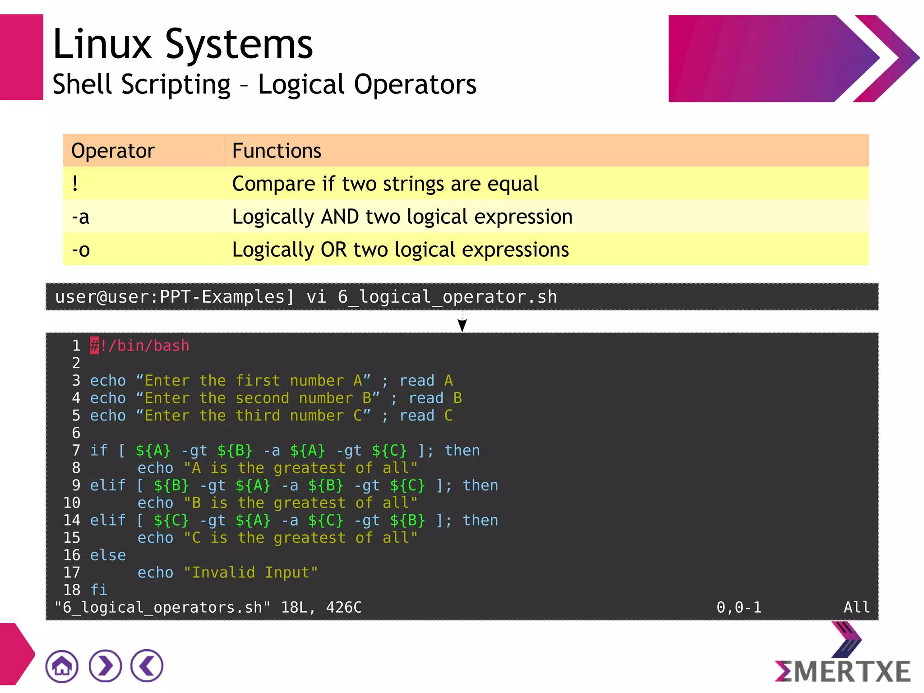Advance using the next arrow icon

click(x=105, y=666)
